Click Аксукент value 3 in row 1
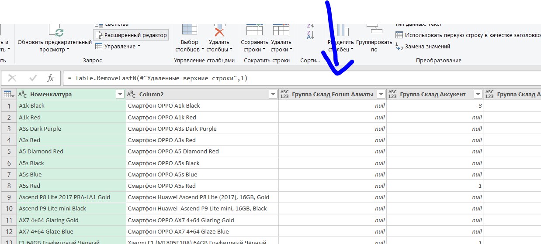Image resolution: width=541 pixels, height=244 pixels. [x=435, y=105]
